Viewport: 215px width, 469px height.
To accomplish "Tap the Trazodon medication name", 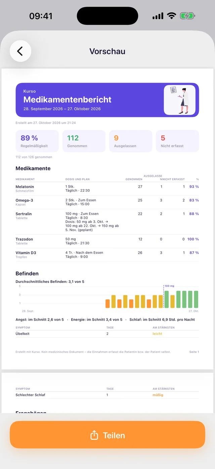I will click(24, 239).
